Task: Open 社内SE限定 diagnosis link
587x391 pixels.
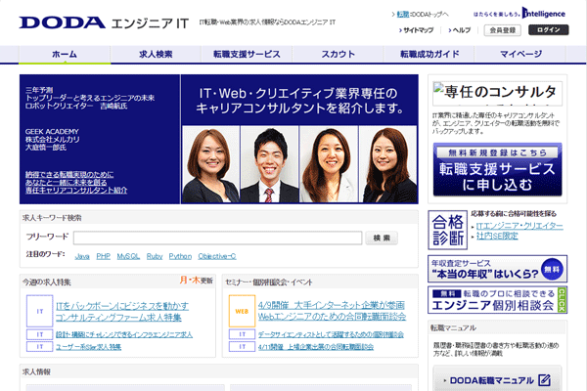Action: click(x=497, y=237)
